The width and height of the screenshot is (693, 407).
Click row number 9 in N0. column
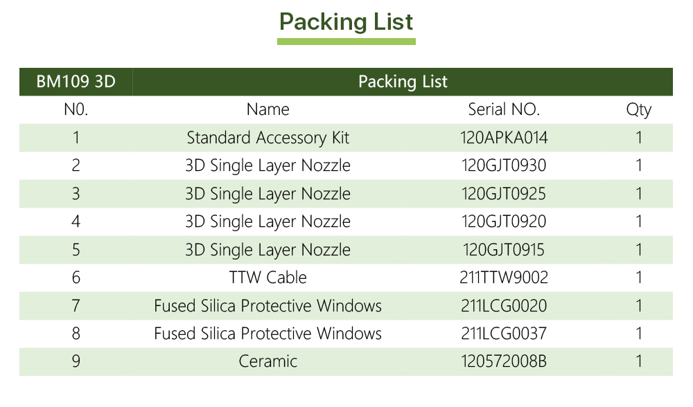[x=76, y=361]
